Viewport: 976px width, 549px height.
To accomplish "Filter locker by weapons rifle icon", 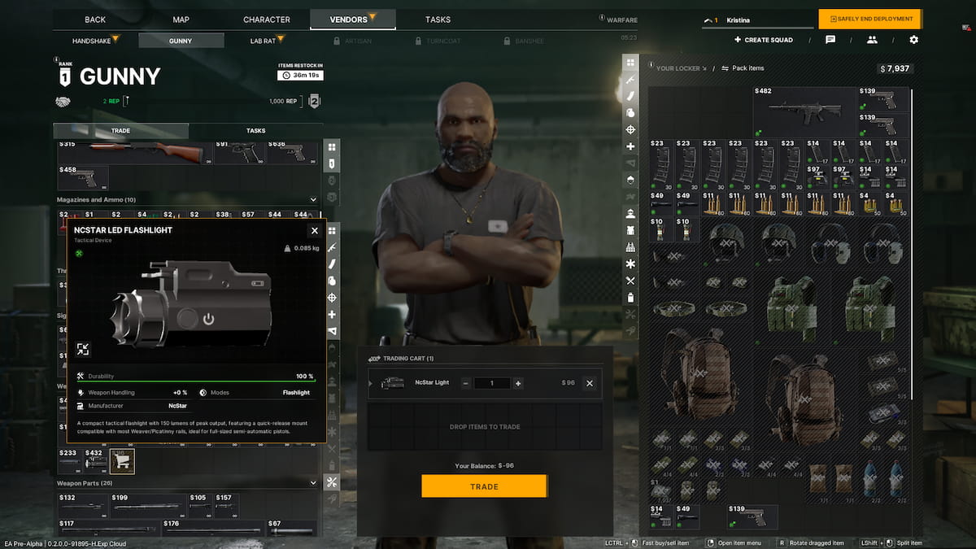I will click(x=630, y=80).
